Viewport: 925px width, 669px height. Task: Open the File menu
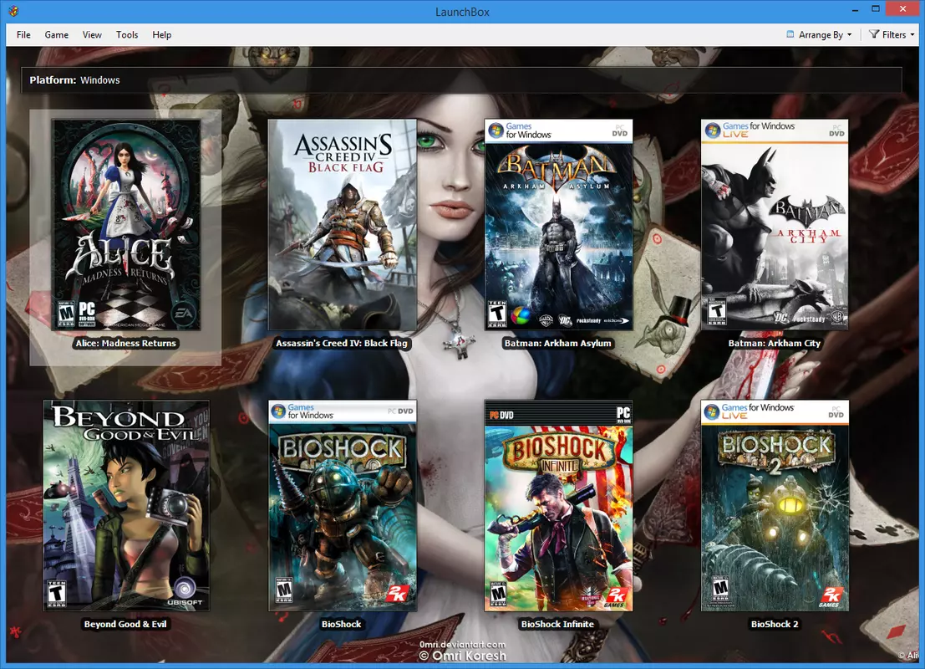click(23, 35)
